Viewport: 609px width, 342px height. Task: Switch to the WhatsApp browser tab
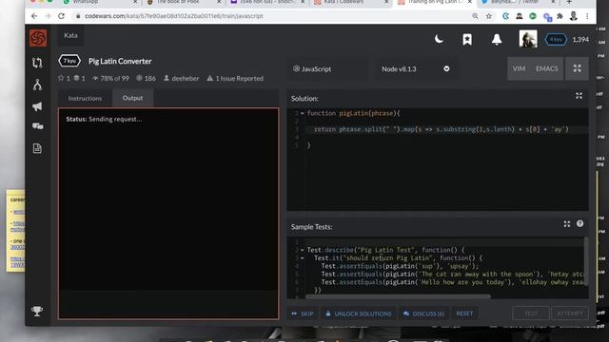tap(99, 2)
